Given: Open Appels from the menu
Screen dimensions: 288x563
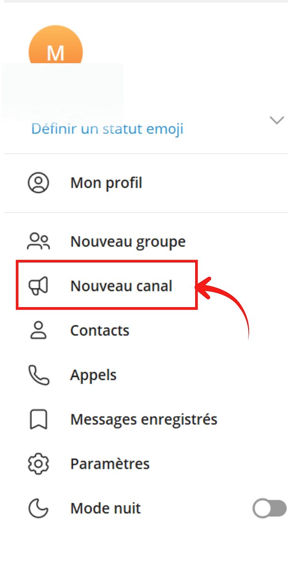Looking at the screenshot, I should click(x=93, y=375).
